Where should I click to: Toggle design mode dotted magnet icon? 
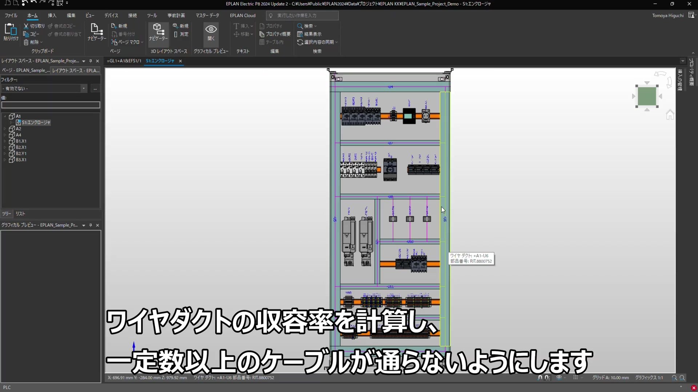[547, 378]
